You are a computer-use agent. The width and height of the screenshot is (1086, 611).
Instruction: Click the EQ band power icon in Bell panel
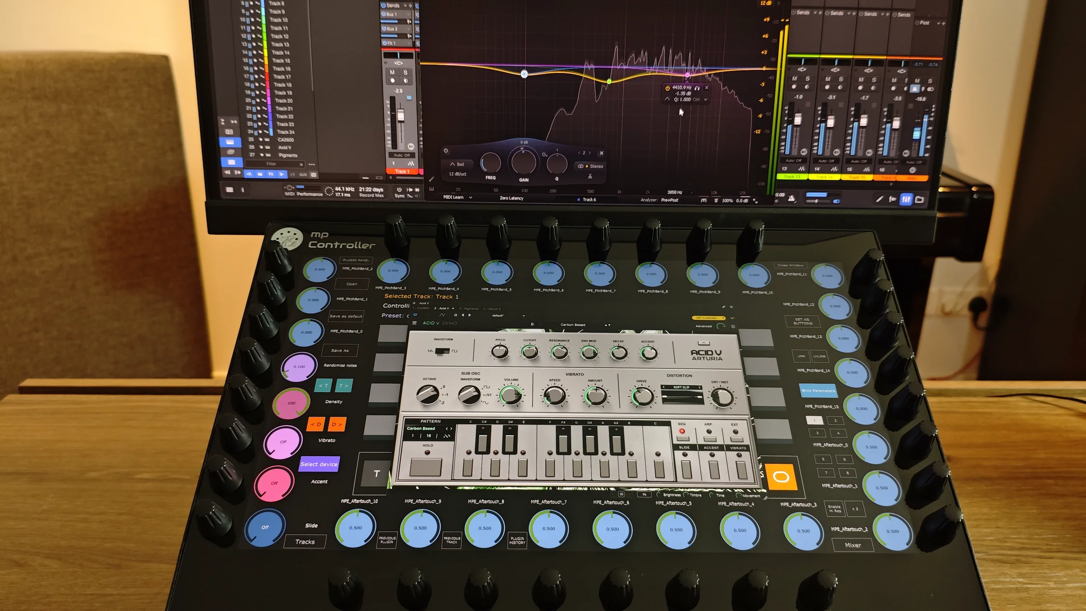[x=446, y=151]
